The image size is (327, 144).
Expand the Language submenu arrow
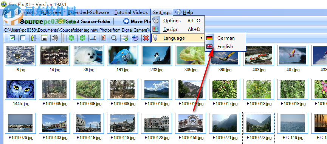click(201, 38)
